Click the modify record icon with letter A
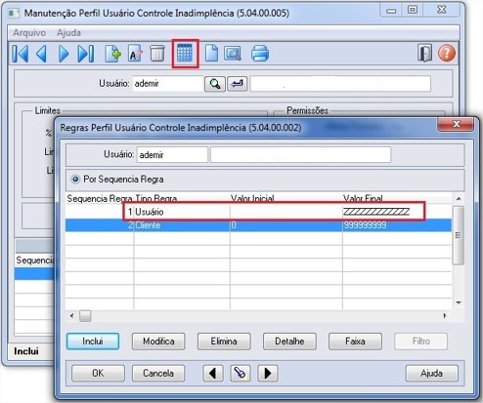 pyautogui.click(x=135, y=54)
